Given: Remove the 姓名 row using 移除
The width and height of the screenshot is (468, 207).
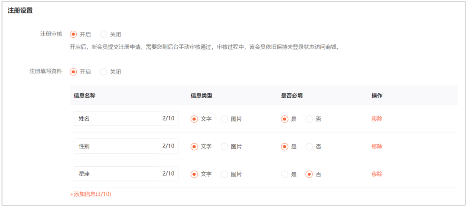Looking at the screenshot, I should (377, 119).
